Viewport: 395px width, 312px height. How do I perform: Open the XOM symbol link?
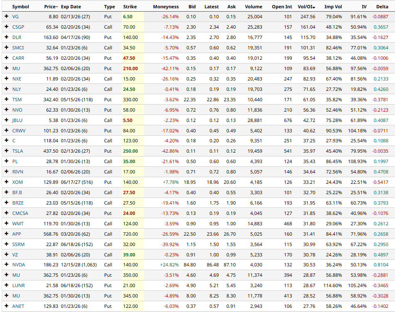[17, 182]
